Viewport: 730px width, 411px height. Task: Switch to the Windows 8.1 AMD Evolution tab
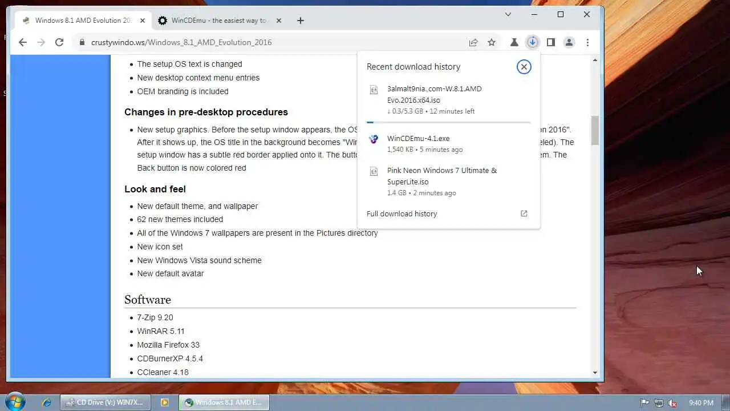coord(84,21)
